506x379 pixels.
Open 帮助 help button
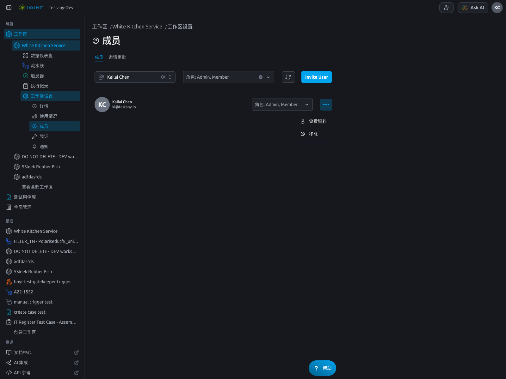(x=322, y=368)
